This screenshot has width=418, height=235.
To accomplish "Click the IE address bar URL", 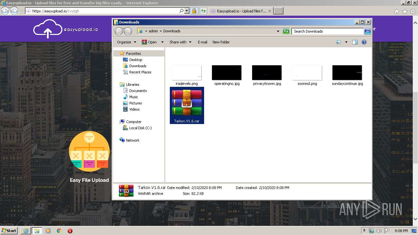I will click(x=56, y=11).
